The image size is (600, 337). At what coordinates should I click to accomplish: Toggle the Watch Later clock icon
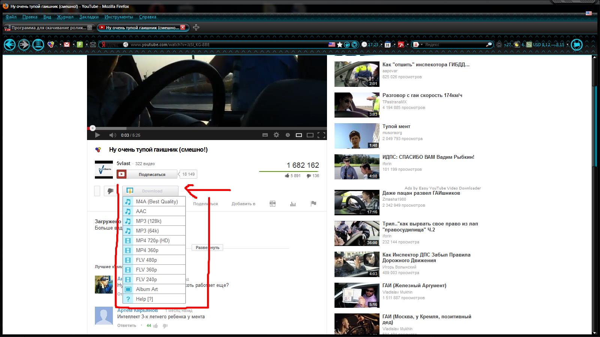click(x=288, y=135)
